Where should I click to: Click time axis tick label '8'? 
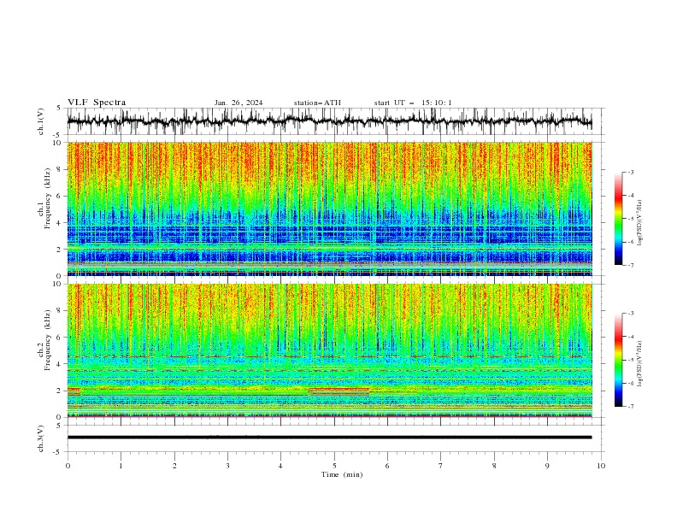[x=494, y=466]
